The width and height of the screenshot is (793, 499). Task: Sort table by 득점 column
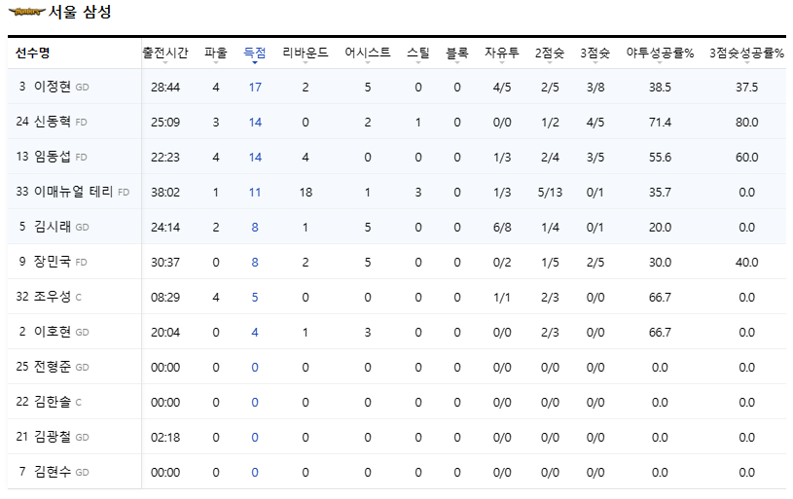coord(254,53)
